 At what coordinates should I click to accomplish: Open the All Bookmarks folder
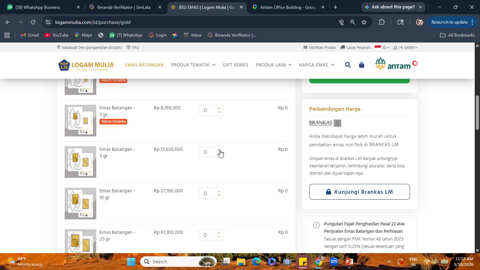click(x=458, y=35)
